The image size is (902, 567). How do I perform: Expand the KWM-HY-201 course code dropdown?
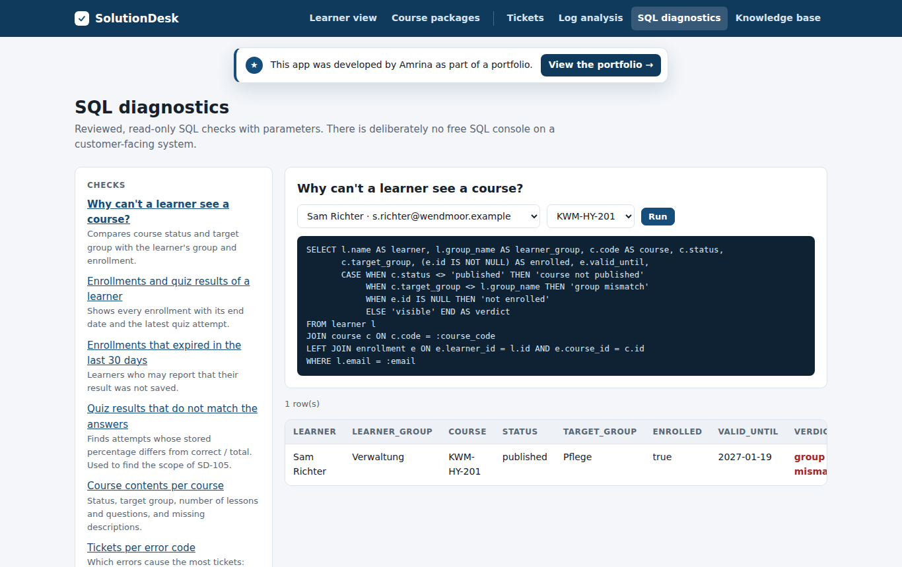point(590,216)
